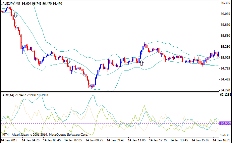This screenshot has width=232, height=143.
Task: Click the 14 Jan 2015 date label
Action: pos(9,140)
